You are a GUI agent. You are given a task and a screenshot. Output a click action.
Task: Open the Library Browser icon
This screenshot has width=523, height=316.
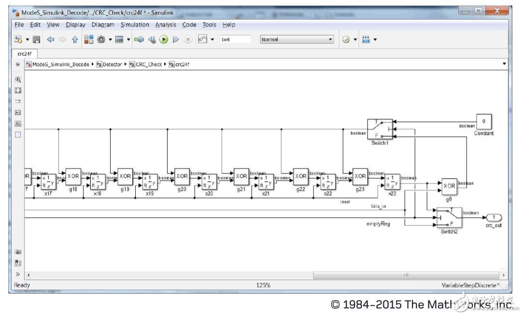point(89,40)
